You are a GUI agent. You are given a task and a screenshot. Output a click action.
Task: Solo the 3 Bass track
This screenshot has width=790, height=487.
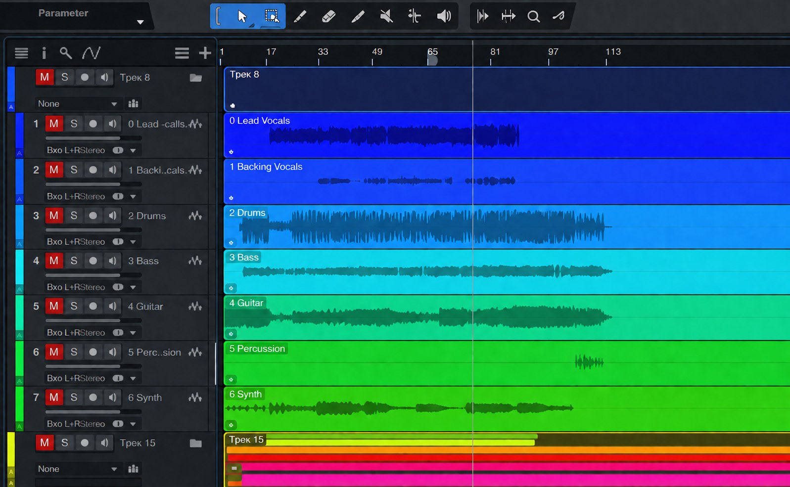coord(74,261)
